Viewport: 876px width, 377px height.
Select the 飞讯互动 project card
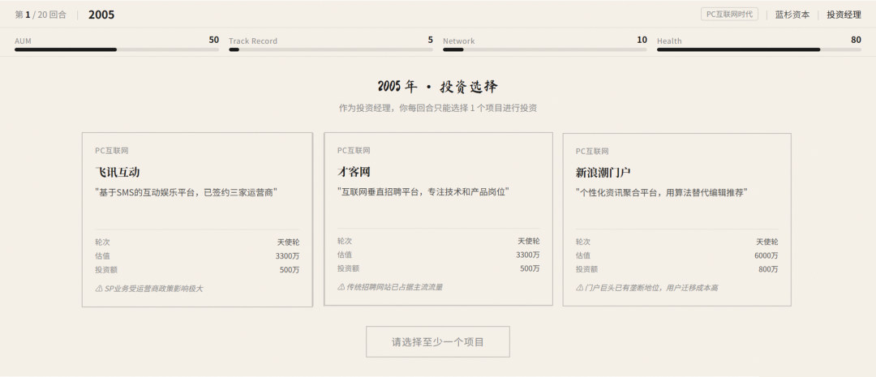pyautogui.click(x=197, y=220)
